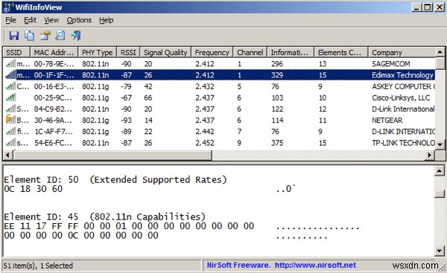Open the Help menu
The width and height of the screenshot is (447, 273).
coord(107,20)
